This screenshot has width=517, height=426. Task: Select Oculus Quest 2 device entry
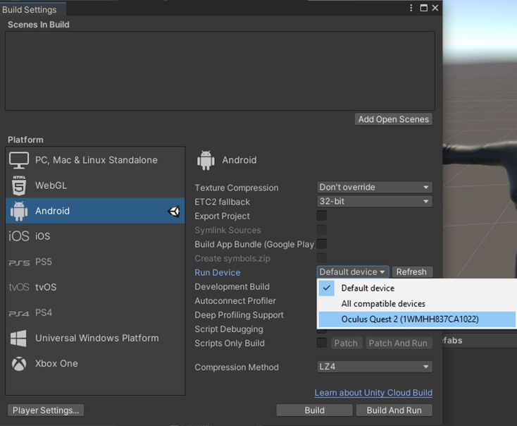(417, 319)
